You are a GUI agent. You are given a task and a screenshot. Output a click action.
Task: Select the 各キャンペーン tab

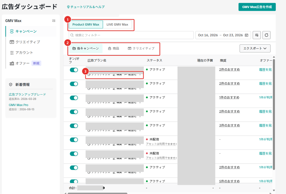85,48
